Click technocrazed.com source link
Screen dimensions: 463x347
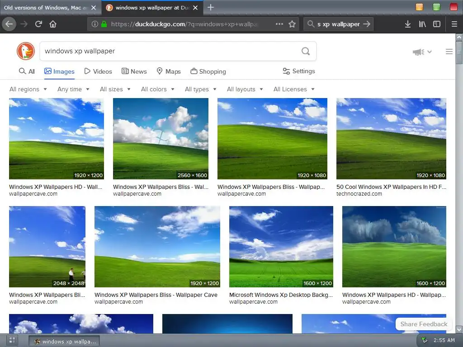359,194
